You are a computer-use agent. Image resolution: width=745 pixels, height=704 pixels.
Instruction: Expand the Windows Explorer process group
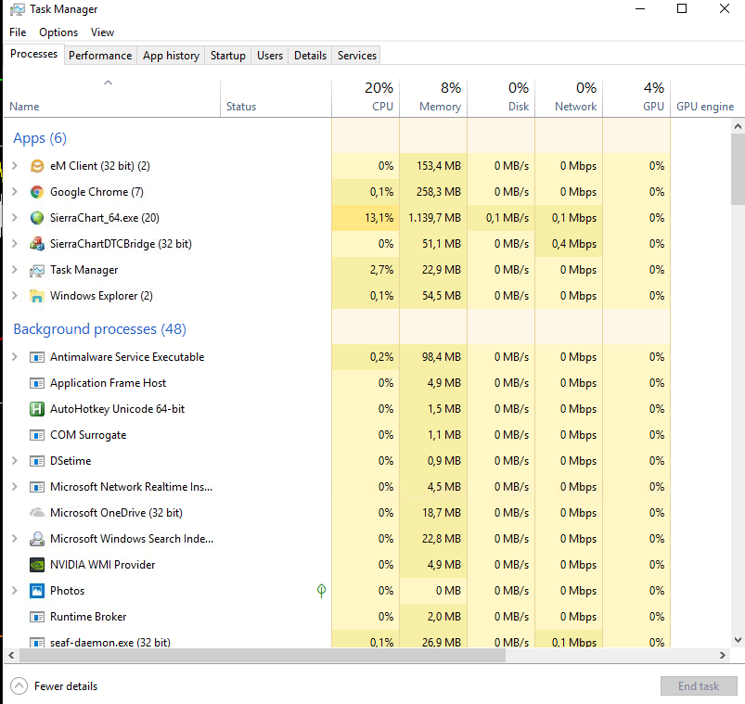point(15,296)
